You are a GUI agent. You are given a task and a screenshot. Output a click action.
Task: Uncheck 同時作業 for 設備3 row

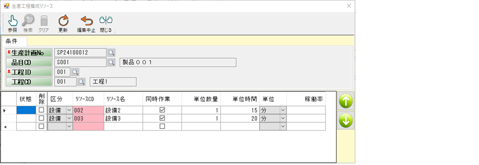162,118
